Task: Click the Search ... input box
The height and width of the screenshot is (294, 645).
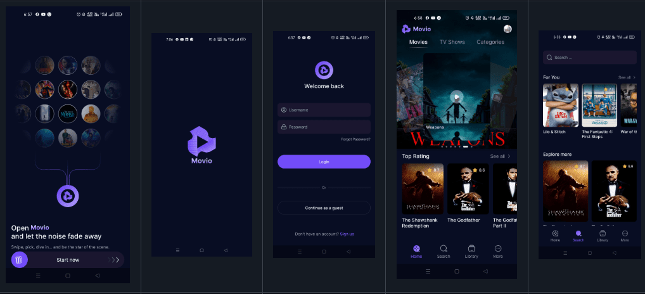Action: tap(589, 58)
